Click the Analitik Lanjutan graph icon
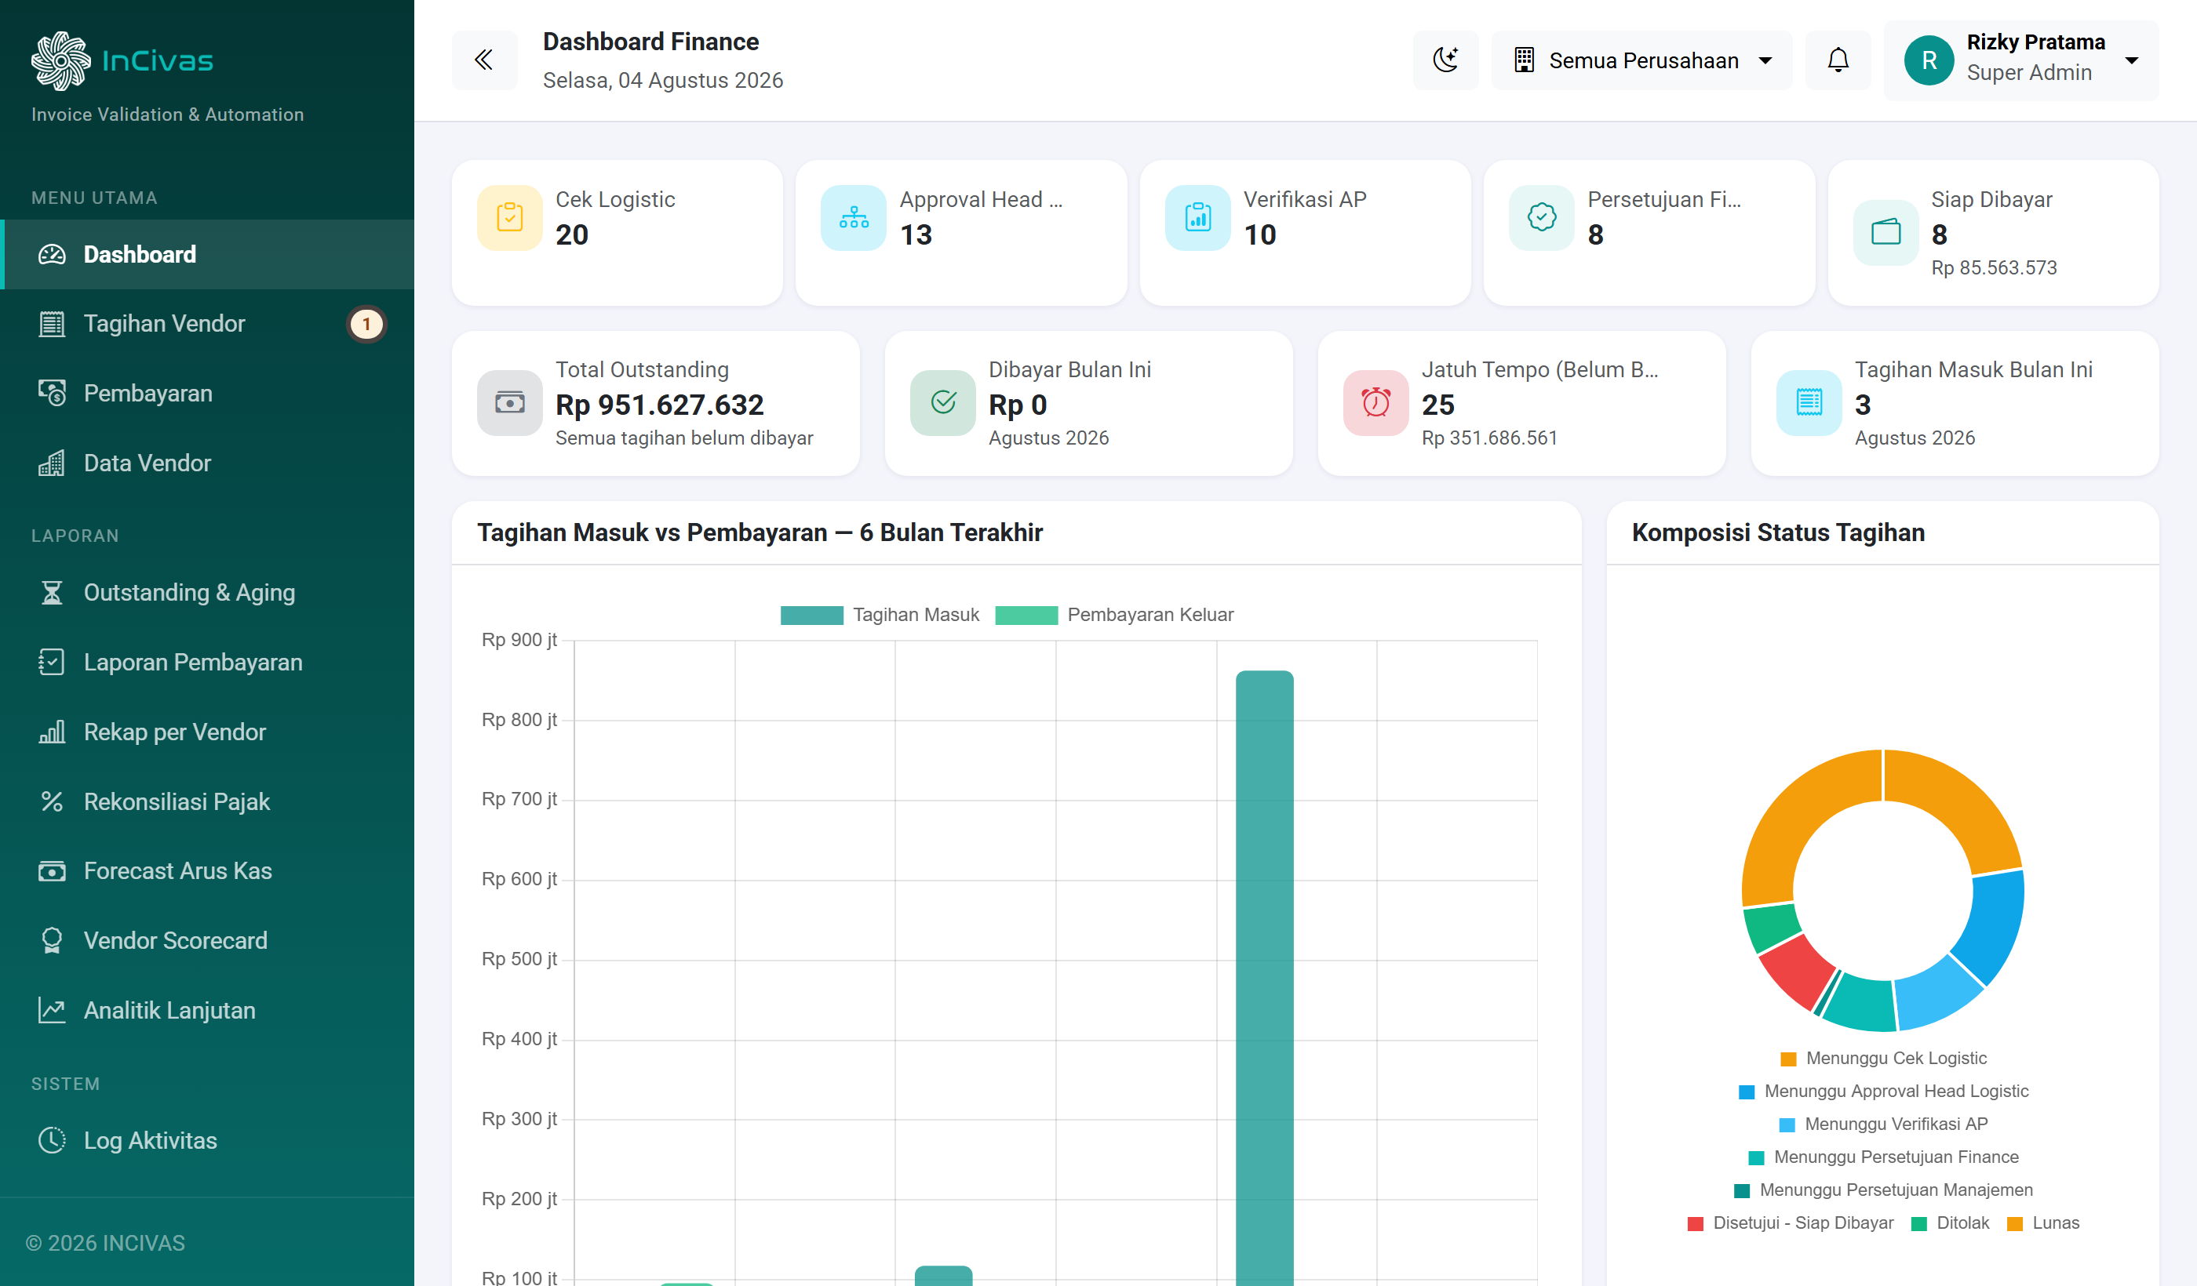 point(53,1011)
